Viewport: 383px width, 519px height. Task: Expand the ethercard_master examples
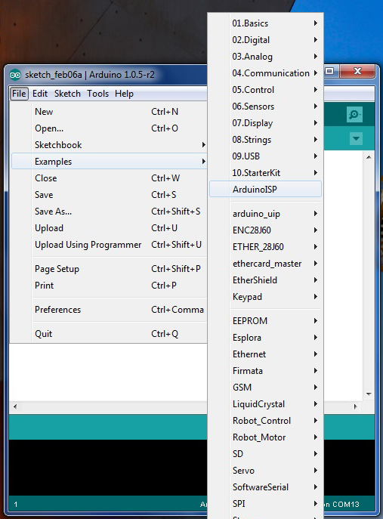tap(265, 264)
